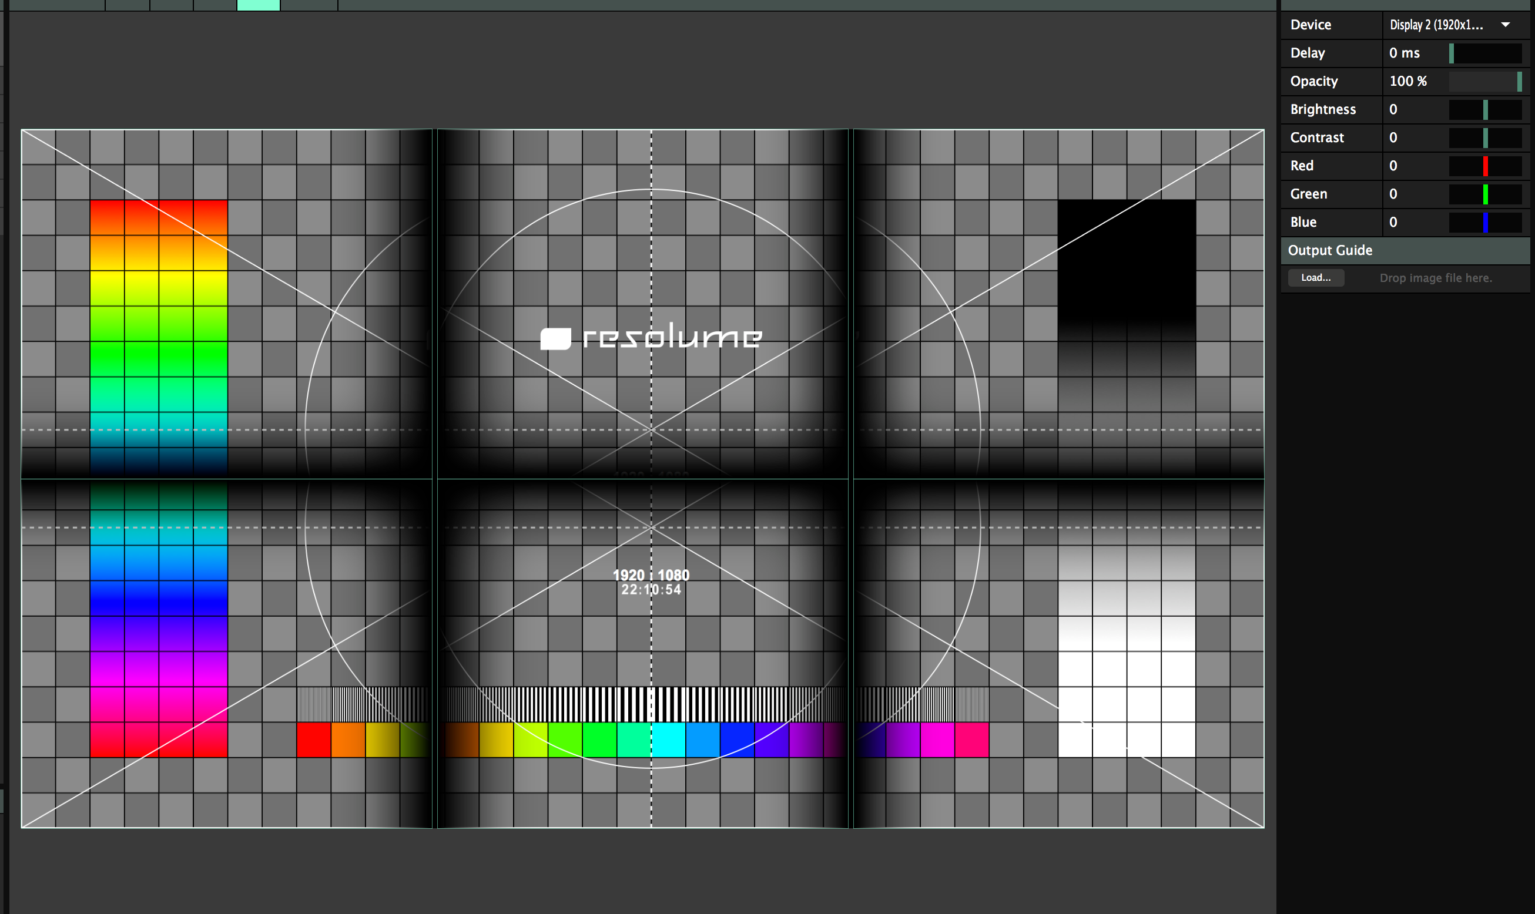
Task: Click the Load... button under Output Guide
Action: [1316, 278]
